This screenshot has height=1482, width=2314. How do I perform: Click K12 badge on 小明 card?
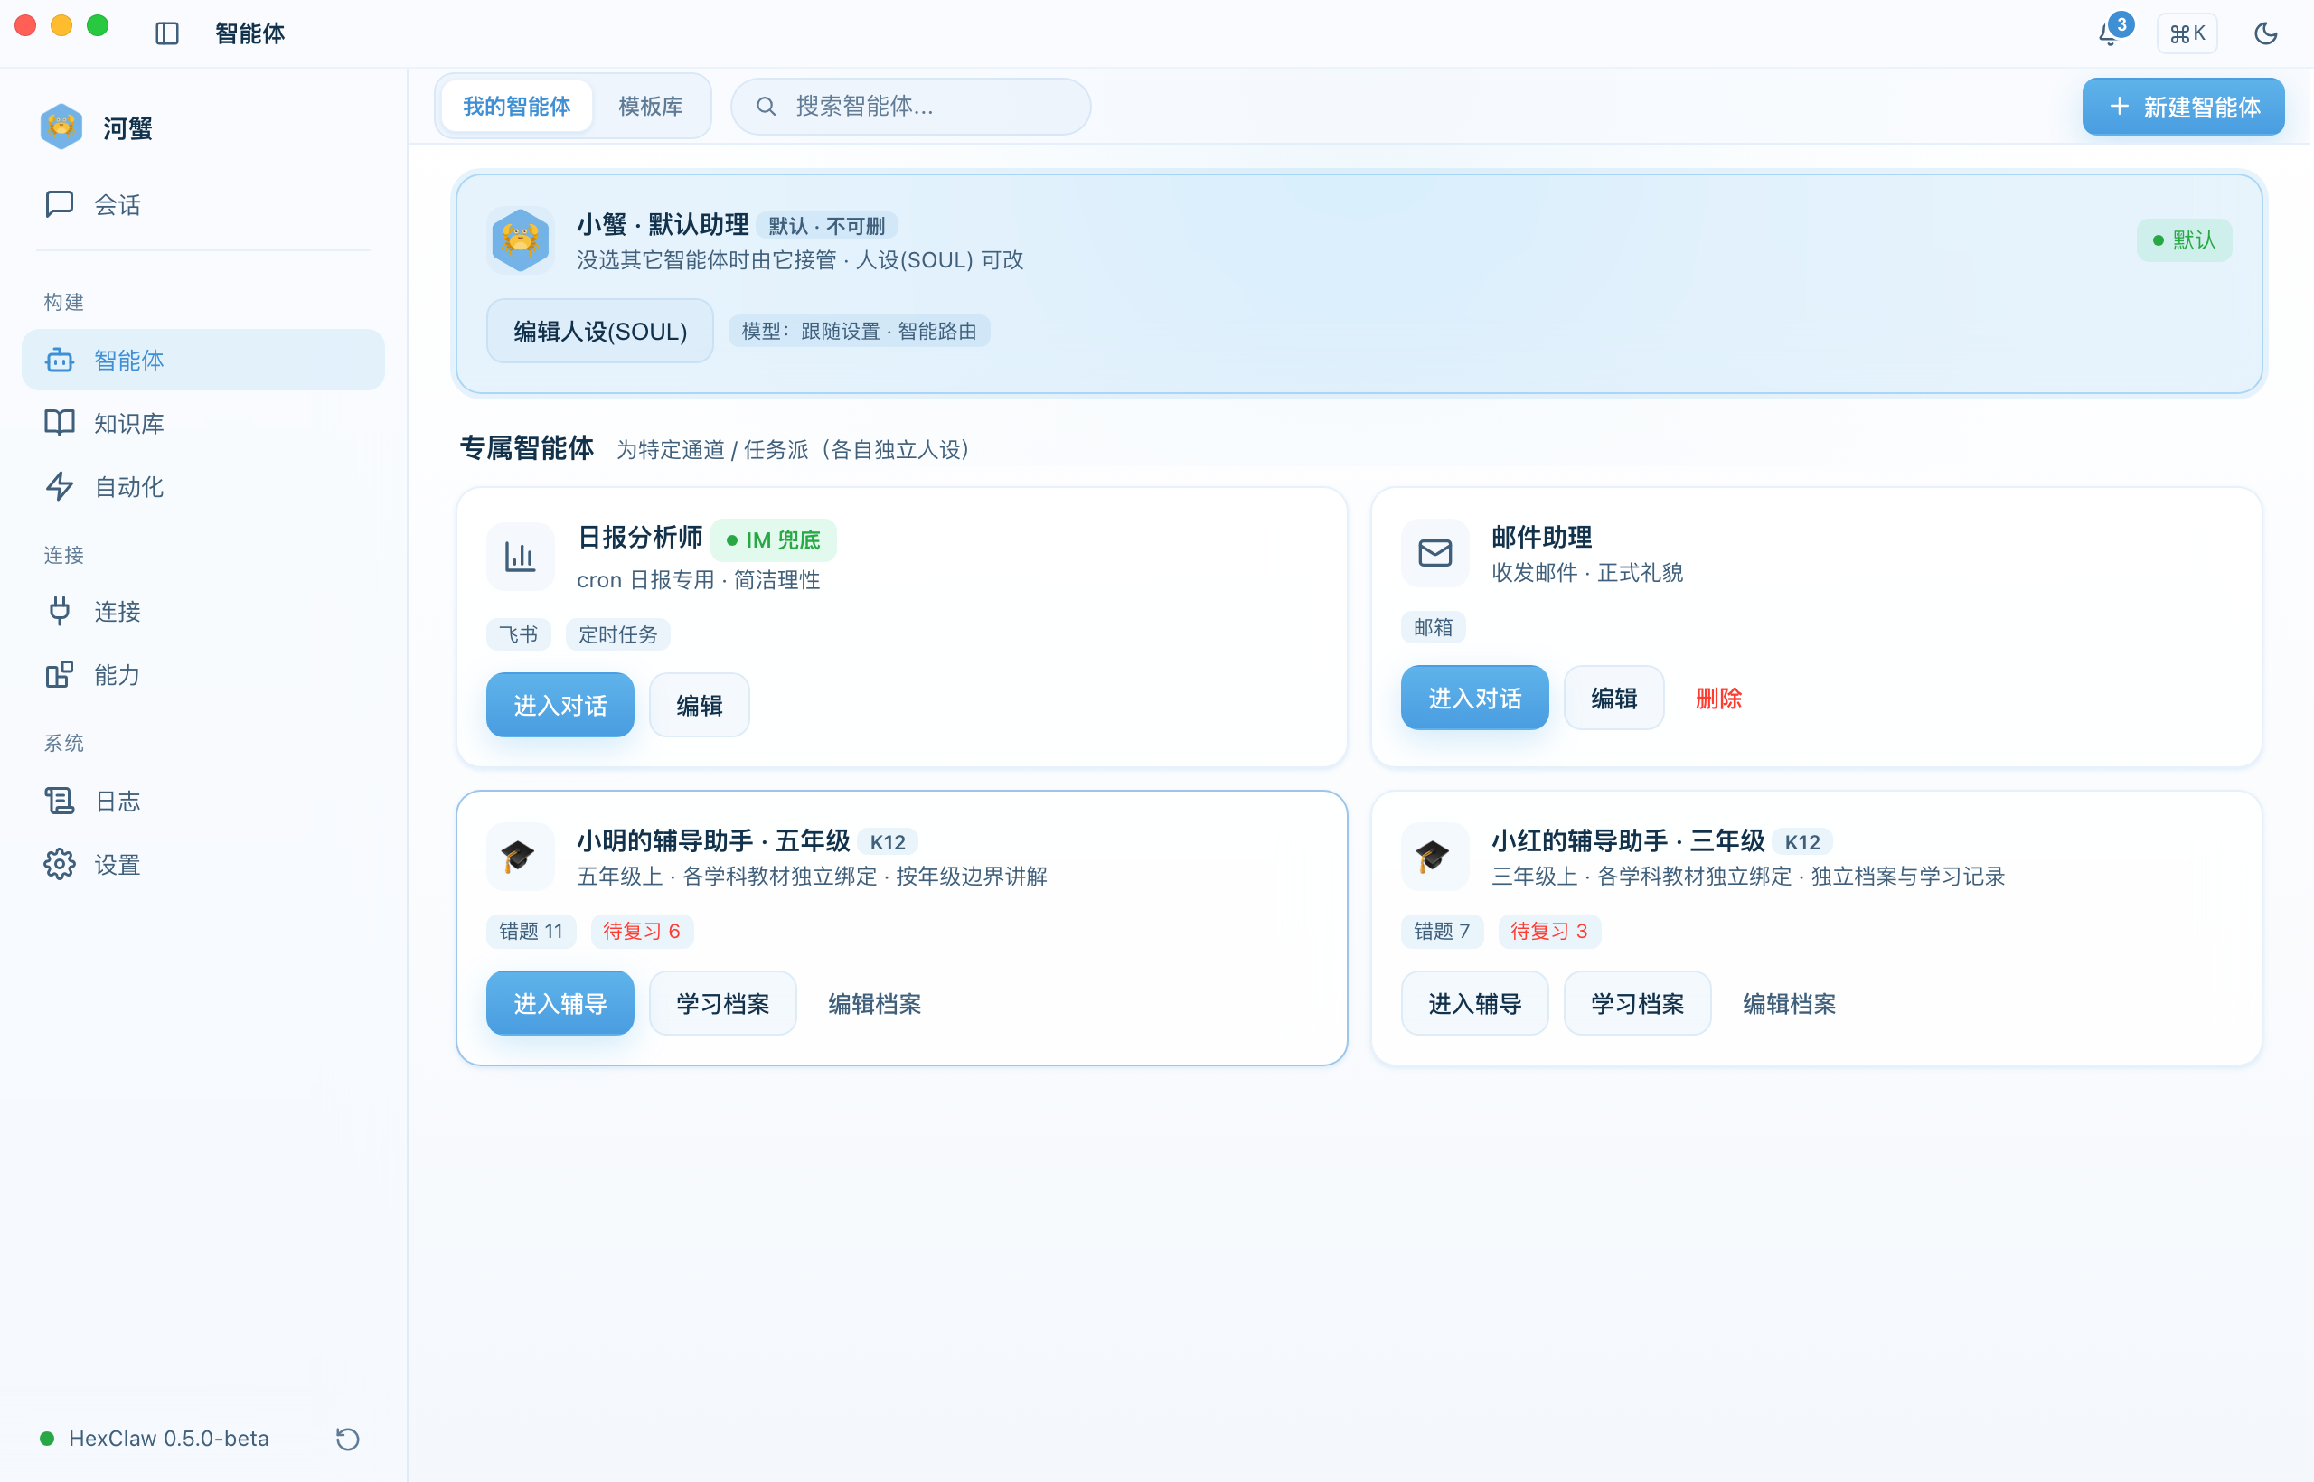(888, 842)
